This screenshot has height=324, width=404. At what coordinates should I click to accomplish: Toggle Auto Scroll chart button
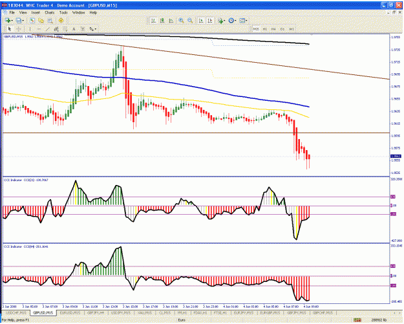[x=201, y=21]
